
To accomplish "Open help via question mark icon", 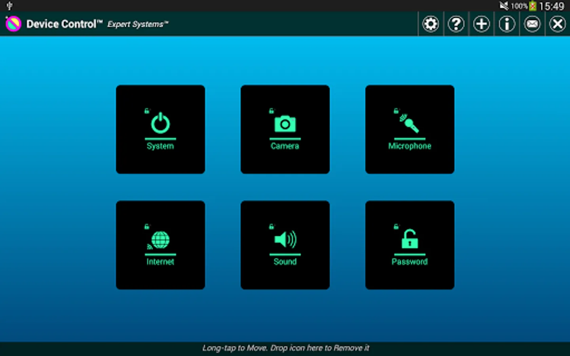I will (x=456, y=24).
